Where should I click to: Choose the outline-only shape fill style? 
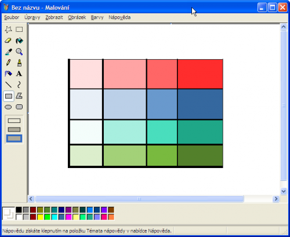tap(14, 121)
